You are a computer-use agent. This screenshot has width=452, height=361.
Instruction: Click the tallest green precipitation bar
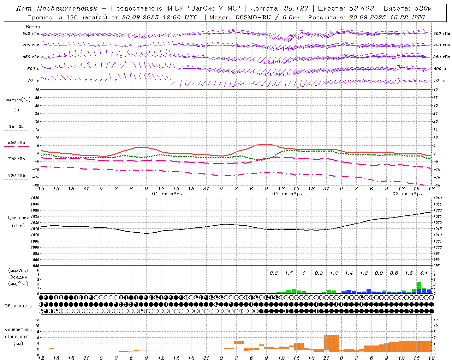419,285
